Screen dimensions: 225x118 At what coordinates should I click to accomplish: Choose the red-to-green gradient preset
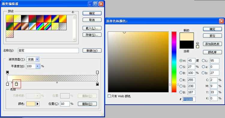tap(32, 19)
